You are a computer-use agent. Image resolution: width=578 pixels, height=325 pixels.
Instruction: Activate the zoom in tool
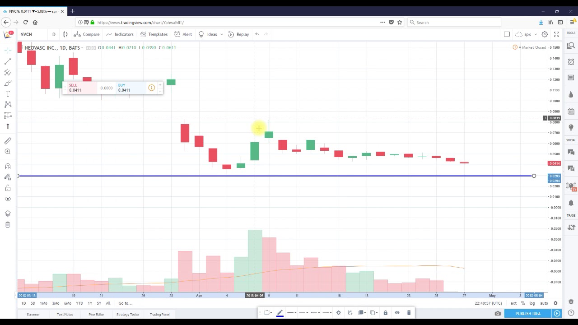(x=8, y=152)
